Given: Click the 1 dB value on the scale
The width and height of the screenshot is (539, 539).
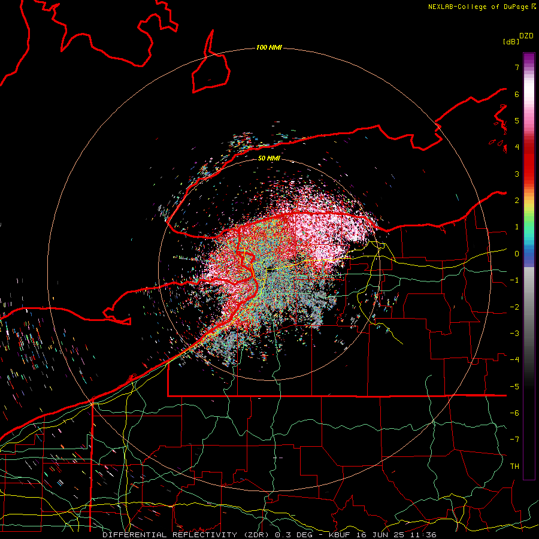Looking at the screenshot, I should pos(517,227).
